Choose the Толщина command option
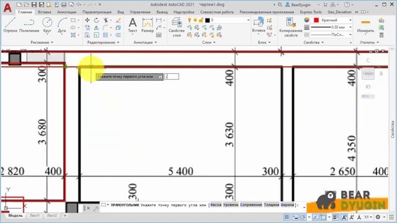397x223 pixels. tap(271, 205)
